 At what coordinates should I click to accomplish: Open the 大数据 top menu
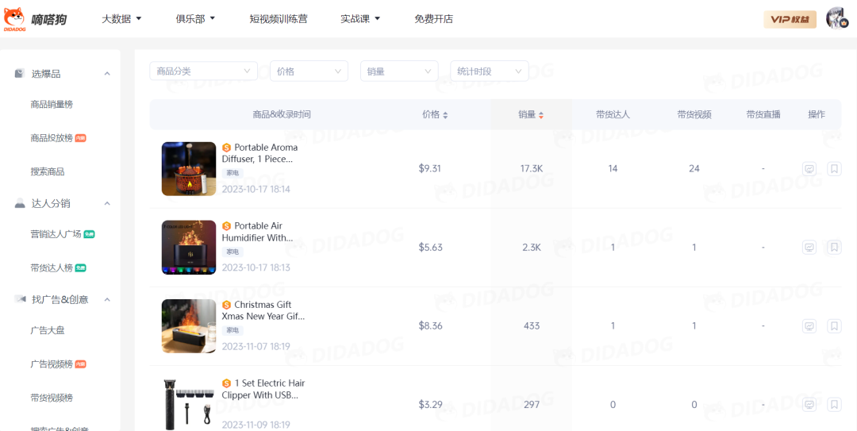click(x=121, y=18)
